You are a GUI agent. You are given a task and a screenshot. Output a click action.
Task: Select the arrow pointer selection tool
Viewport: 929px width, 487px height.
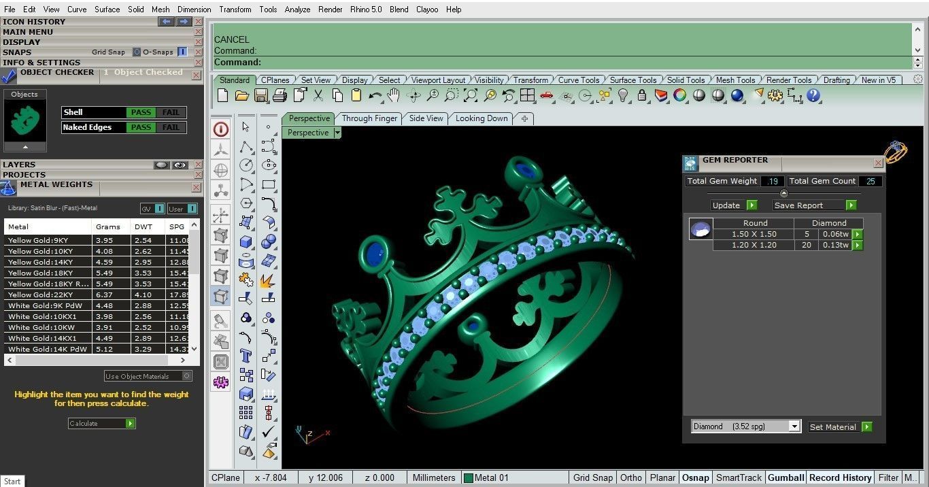tap(246, 127)
